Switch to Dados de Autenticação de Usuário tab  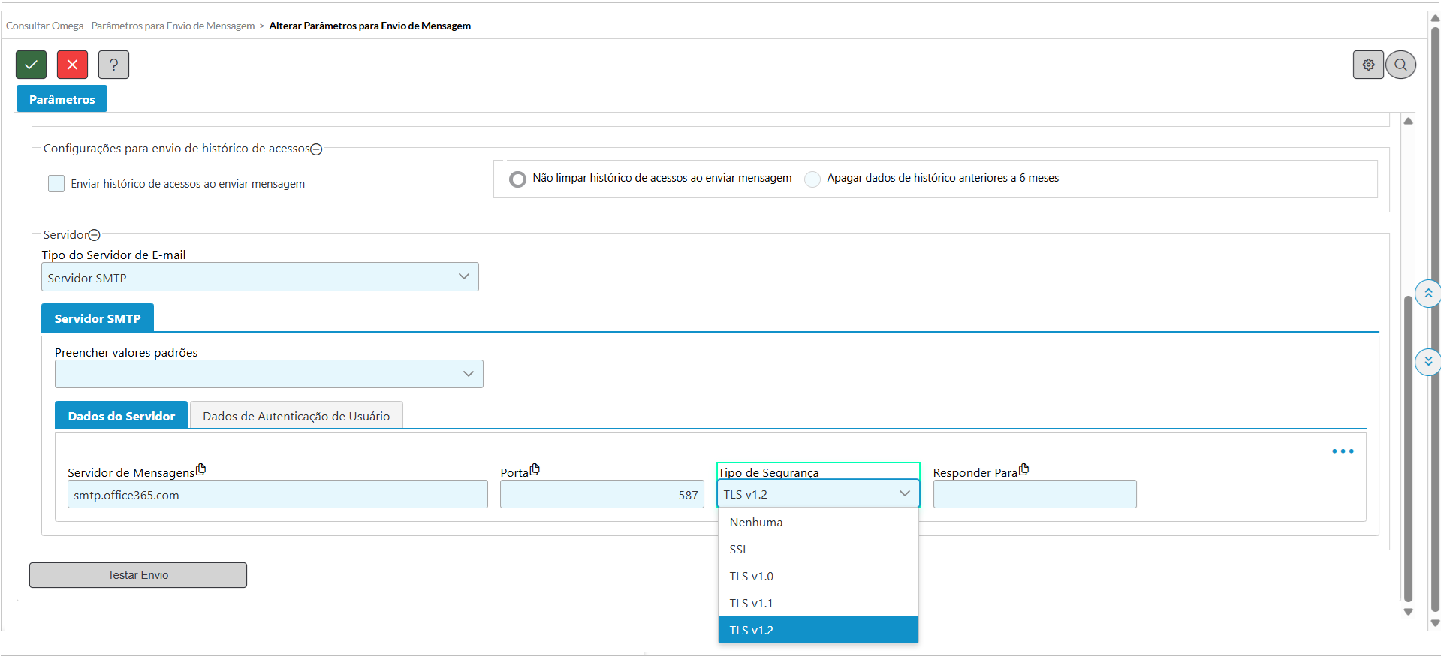tap(296, 416)
